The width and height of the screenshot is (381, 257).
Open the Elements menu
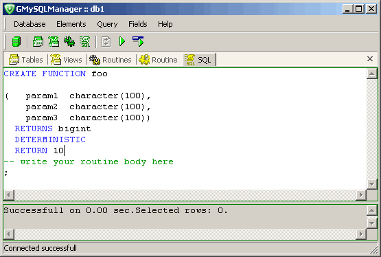[x=71, y=24]
